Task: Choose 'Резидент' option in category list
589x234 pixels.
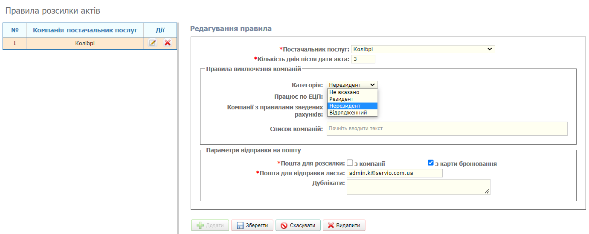Action: 341,99
